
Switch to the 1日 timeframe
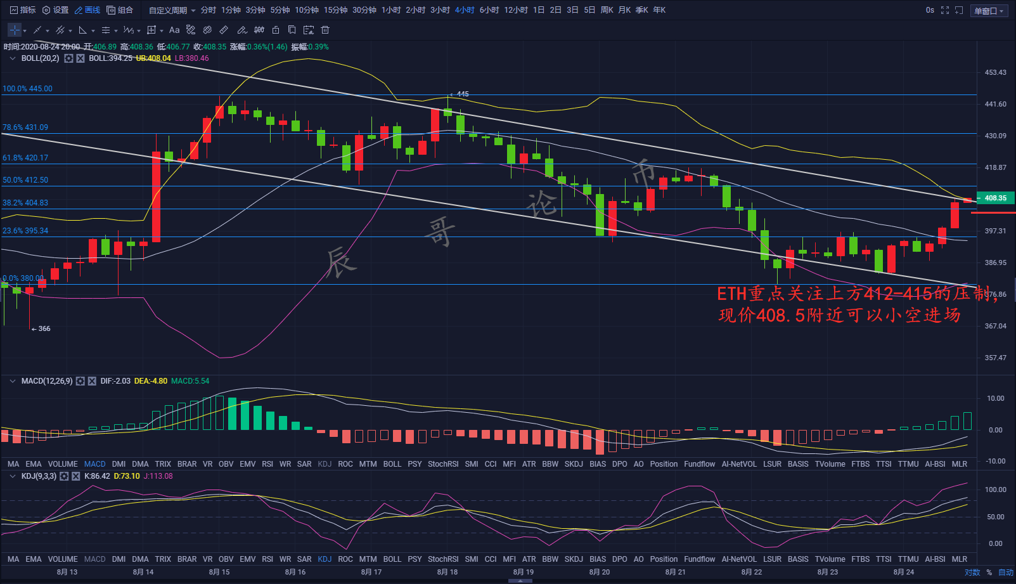(x=539, y=10)
